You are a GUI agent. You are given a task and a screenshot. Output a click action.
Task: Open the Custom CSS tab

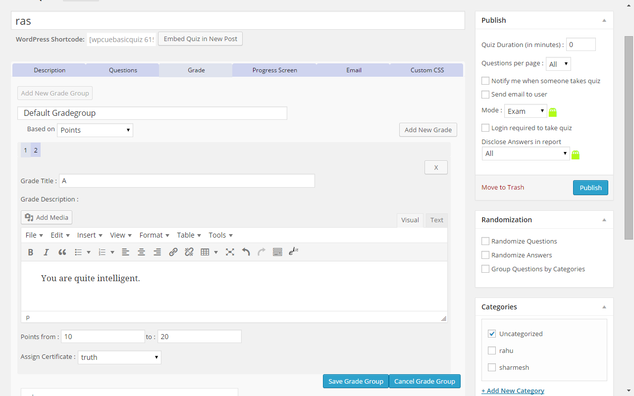pos(427,70)
